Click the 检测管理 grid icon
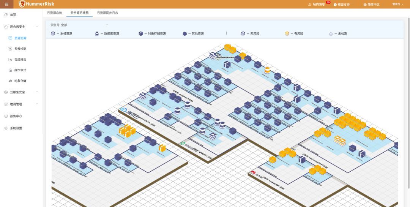 (x=6, y=104)
